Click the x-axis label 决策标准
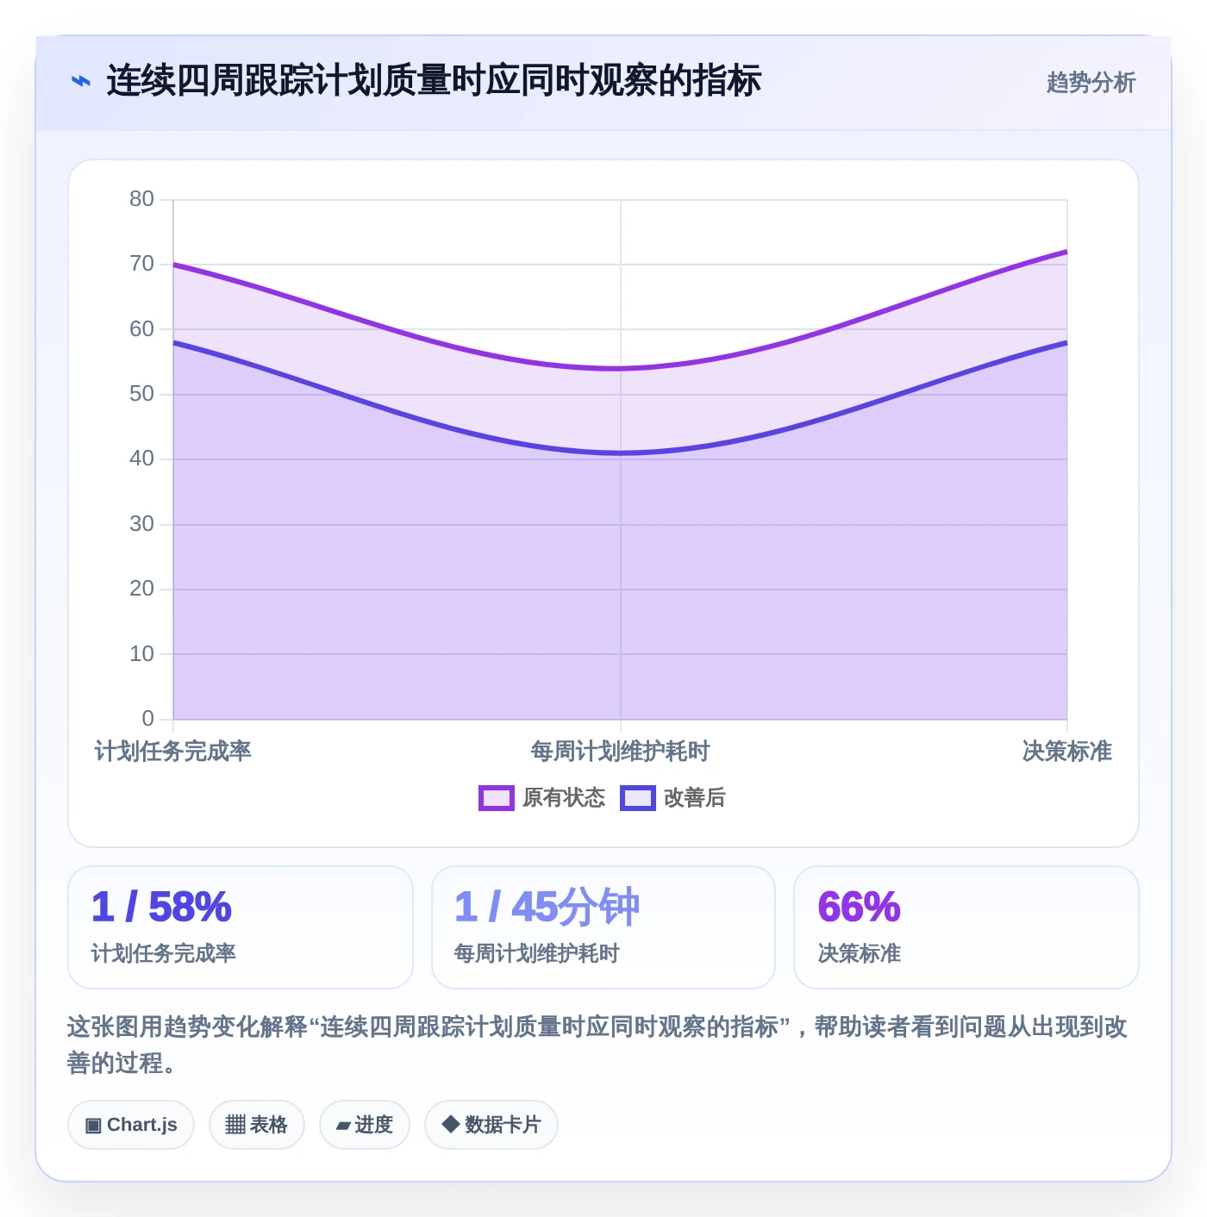Screen dimensions: 1207x1217 [1067, 752]
